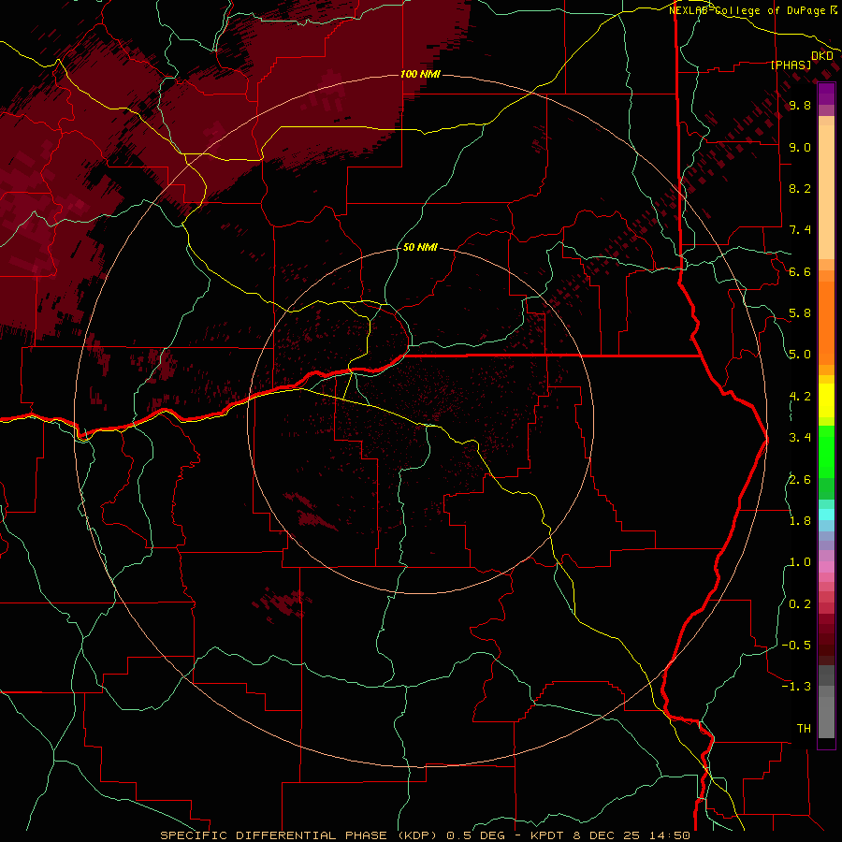Click the -1.3 value on the scale
This screenshot has height=842, width=842.
(x=796, y=687)
